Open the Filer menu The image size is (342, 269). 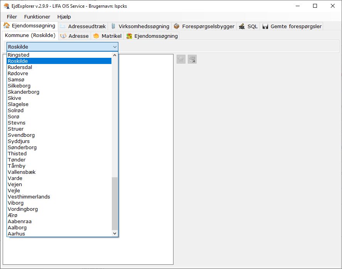12,17
